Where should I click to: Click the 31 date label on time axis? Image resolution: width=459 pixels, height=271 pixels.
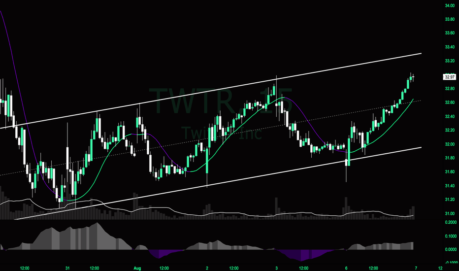pyautogui.click(x=67, y=268)
